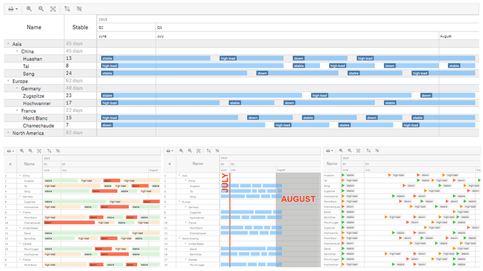This screenshot has width=483, height=271.
Task: Click collapse all rows icon in top toolbar
Action: pyautogui.click(x=79, y=10)
